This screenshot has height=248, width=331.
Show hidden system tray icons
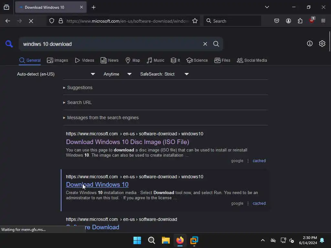263,240
